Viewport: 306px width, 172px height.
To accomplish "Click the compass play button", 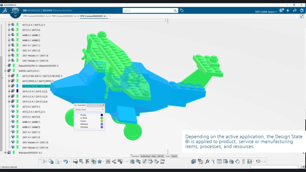I will pos(15,12).
